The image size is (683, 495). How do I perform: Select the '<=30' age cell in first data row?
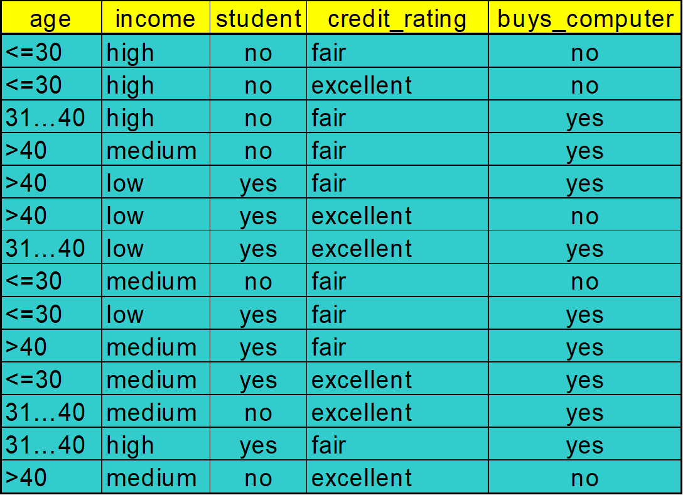coord(35,53)
